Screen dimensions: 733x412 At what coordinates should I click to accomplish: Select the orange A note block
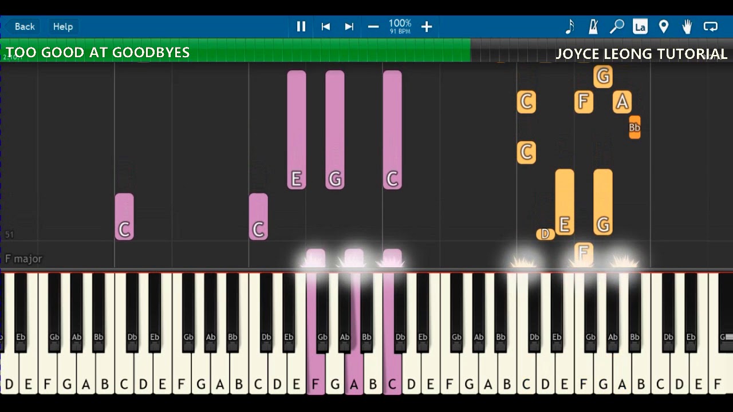pyautogui.click(x=622, y=102)
